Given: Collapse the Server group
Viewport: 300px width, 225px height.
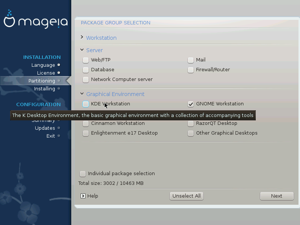Looking at the screenshot, I should [x=82, y=50].
